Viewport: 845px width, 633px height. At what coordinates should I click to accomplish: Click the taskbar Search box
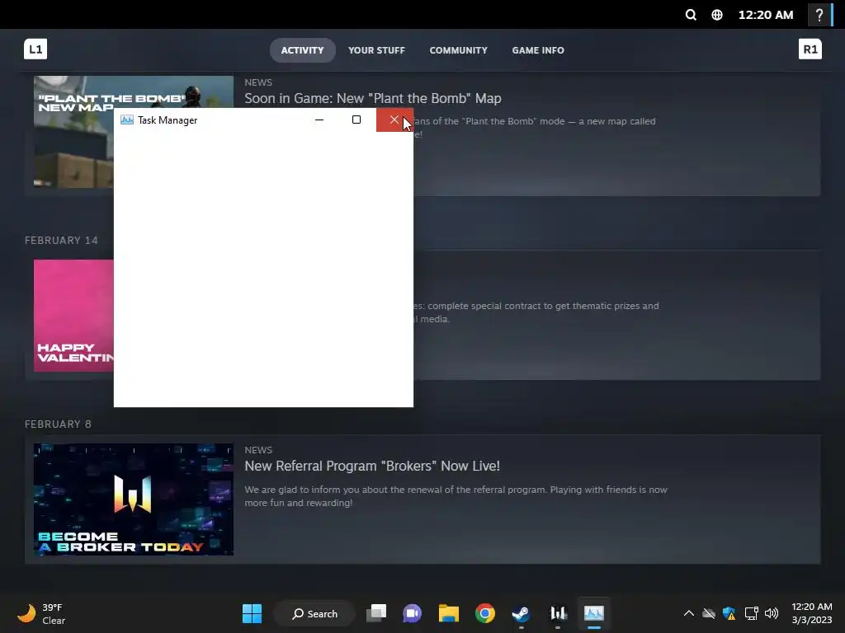[x=314, y=613]
